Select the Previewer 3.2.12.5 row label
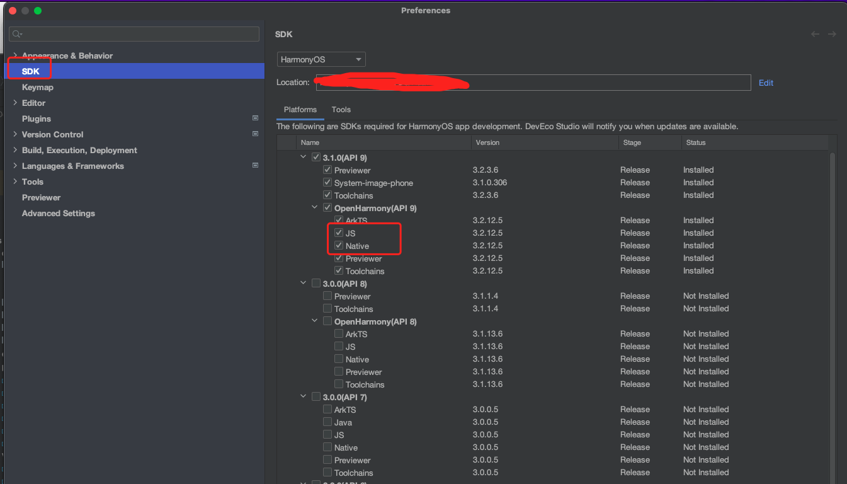847x484 pixels. click(364, 258)
